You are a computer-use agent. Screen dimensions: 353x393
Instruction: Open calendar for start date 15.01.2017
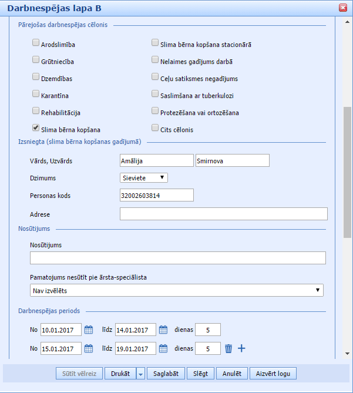89,348
